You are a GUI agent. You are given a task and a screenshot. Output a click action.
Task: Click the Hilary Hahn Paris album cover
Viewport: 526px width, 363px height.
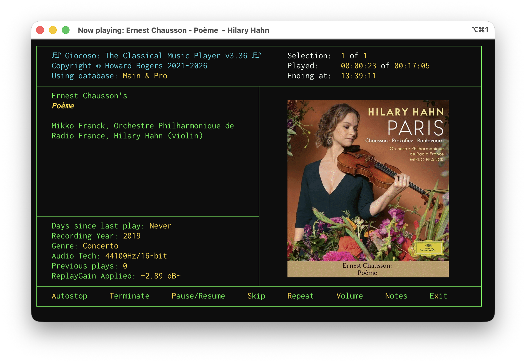click(368, 181)
